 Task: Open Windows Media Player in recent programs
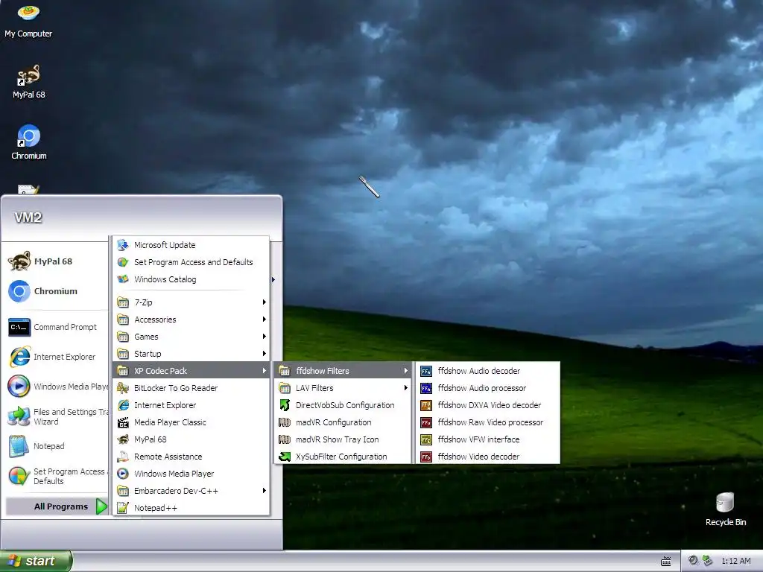(57, 387)
